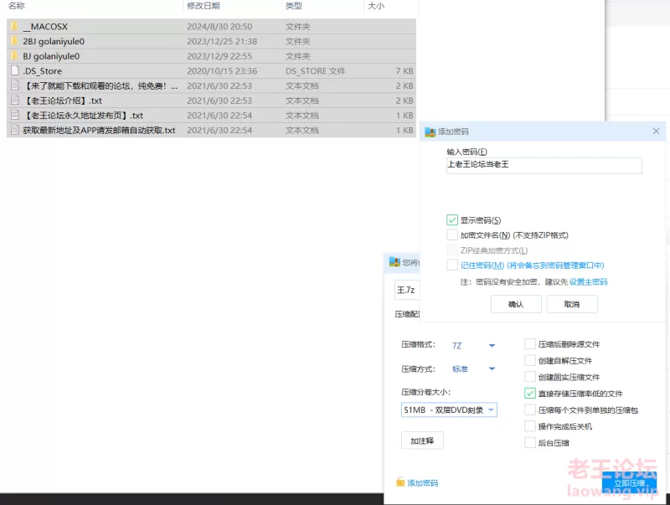Click the 取消 button
Screen dimensions: 670x505
click(x=572, y=304)
